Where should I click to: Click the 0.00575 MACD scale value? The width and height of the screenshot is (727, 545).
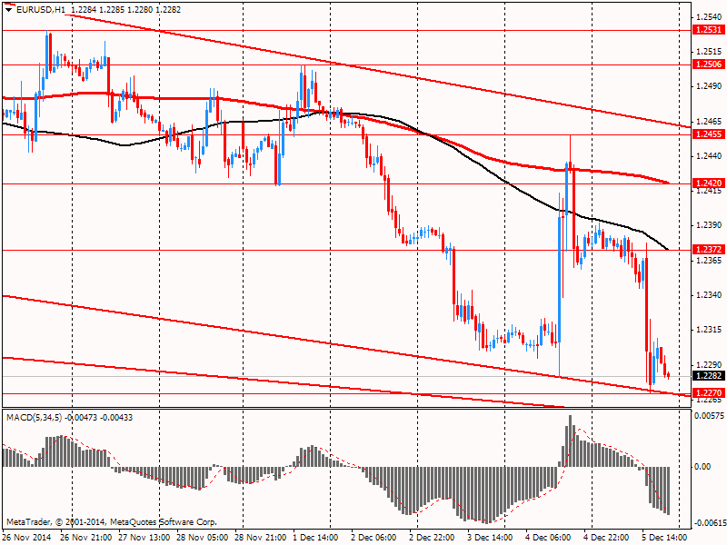pos(709,415)
